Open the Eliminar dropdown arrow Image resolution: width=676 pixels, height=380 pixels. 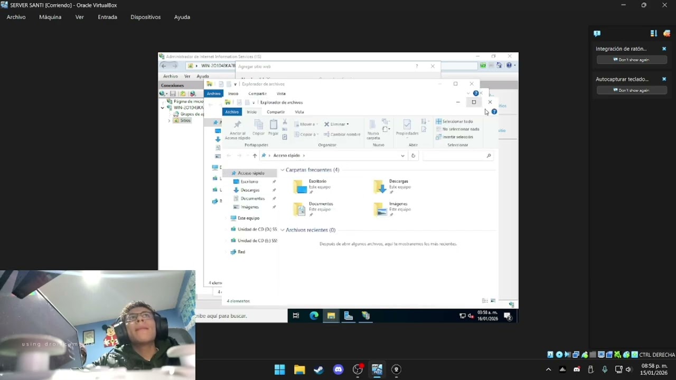348,124
